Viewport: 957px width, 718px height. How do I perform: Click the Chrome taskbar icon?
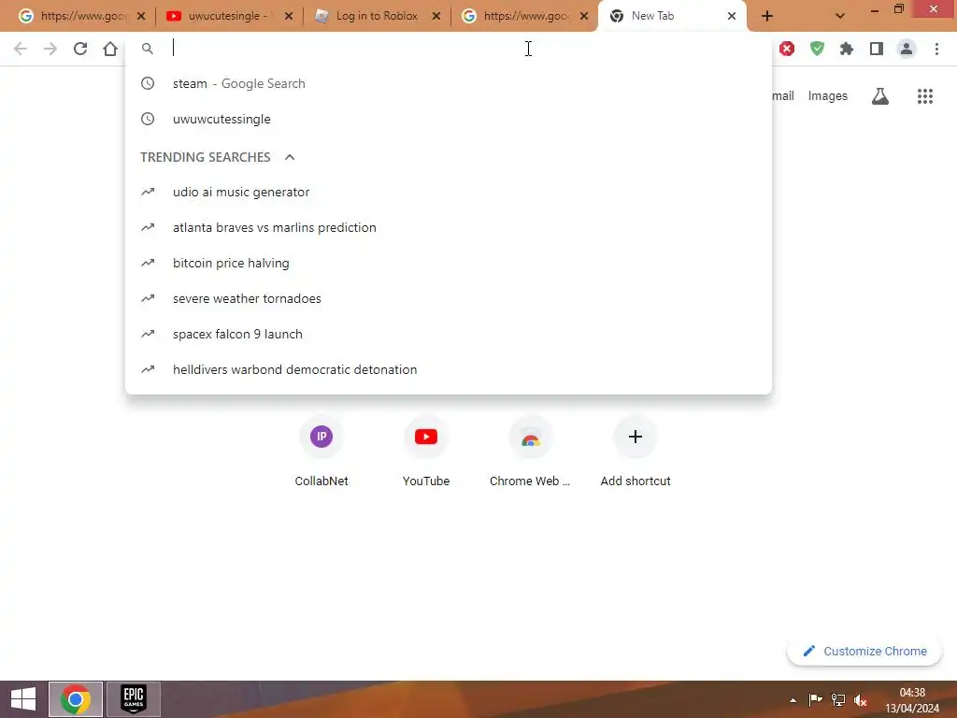coord(76,699)
